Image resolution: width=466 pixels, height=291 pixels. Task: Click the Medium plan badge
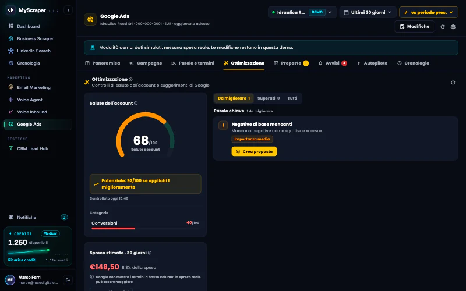50,233
